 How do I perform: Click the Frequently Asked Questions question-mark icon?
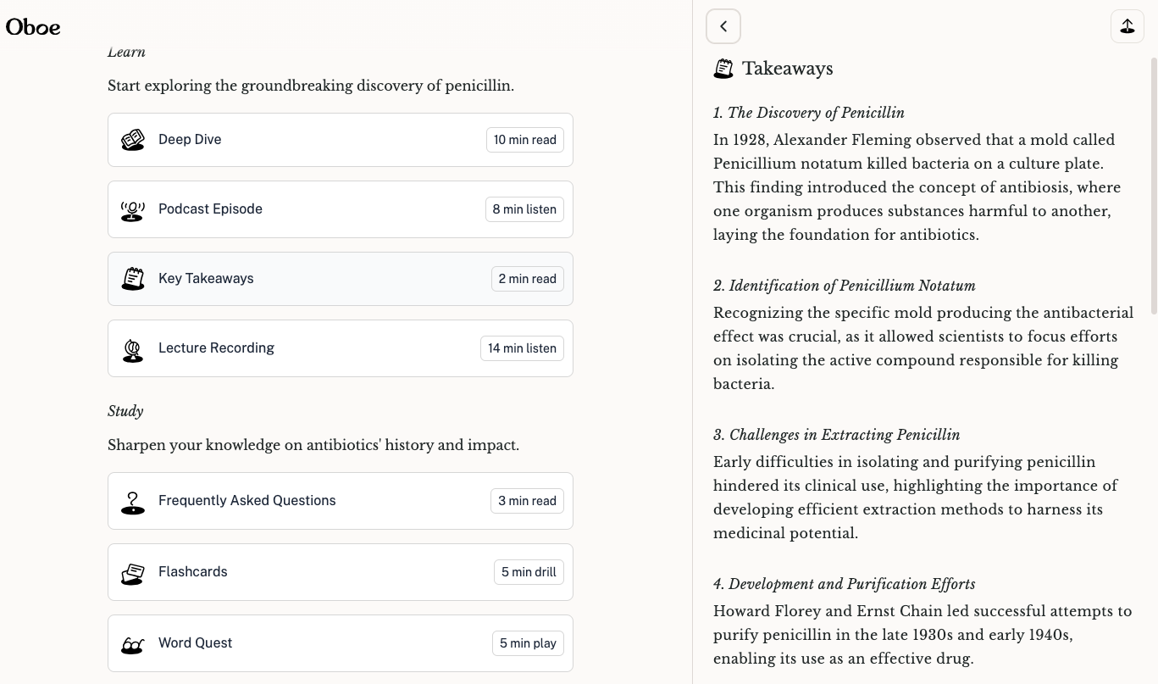tap(132, 501)
